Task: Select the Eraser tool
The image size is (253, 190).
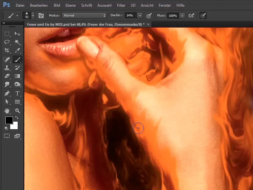Action: [x=7, y=76]
